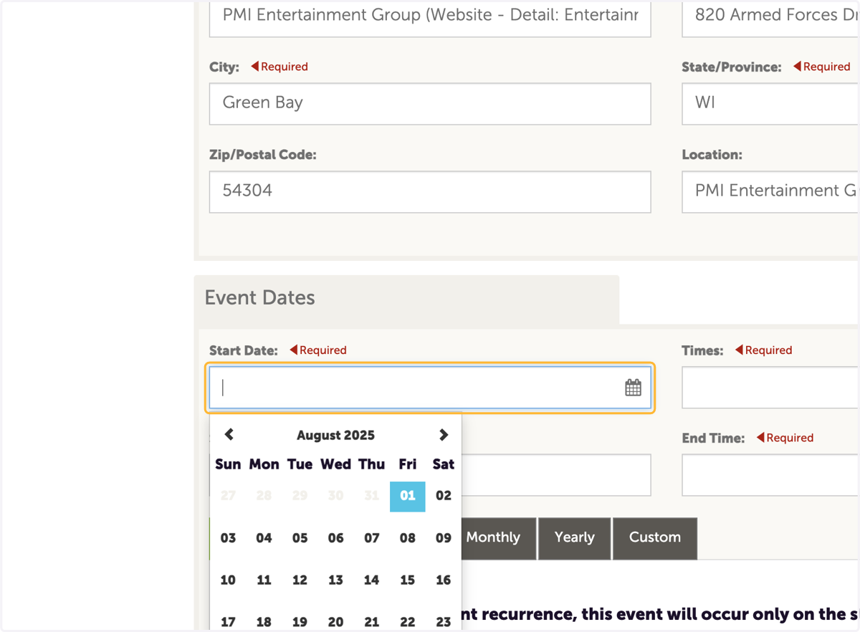Click the City label
This screenshot has height=632, width=860.
click(x=224, y=67)
